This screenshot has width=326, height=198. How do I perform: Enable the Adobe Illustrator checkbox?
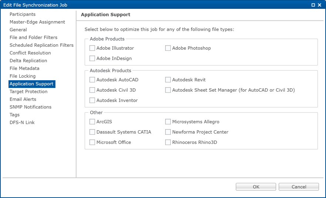tap(92, 48)
